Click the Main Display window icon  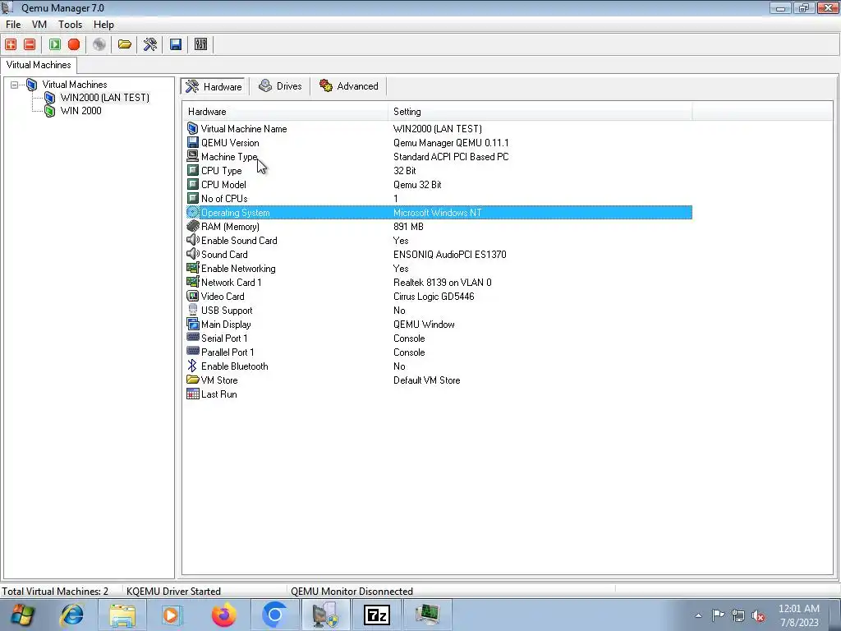point(192,324)
